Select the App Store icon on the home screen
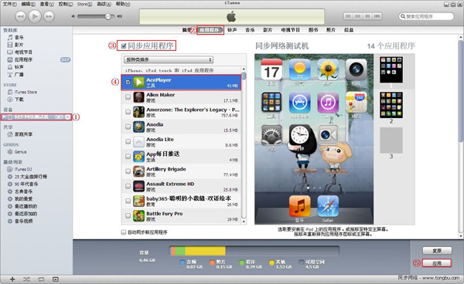464x284 pixels. click(299, 103)
